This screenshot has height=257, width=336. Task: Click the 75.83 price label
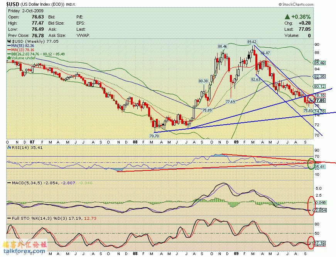point(308,110)
